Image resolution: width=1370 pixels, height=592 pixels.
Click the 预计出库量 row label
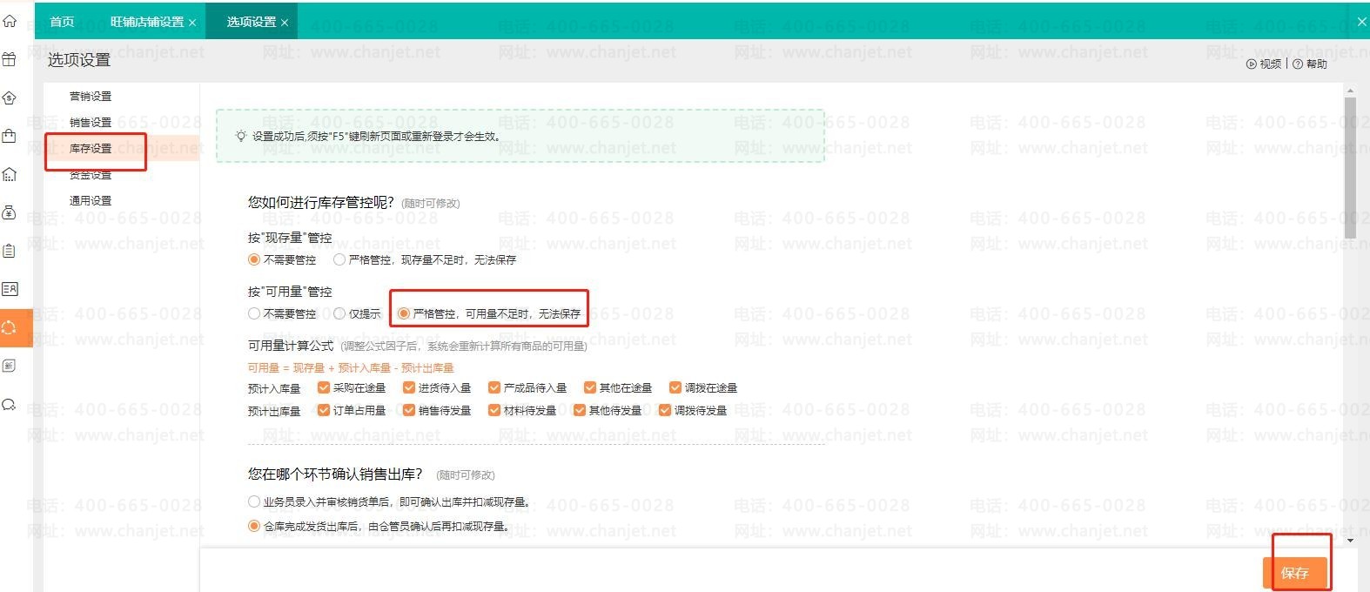tap(274, 411)
